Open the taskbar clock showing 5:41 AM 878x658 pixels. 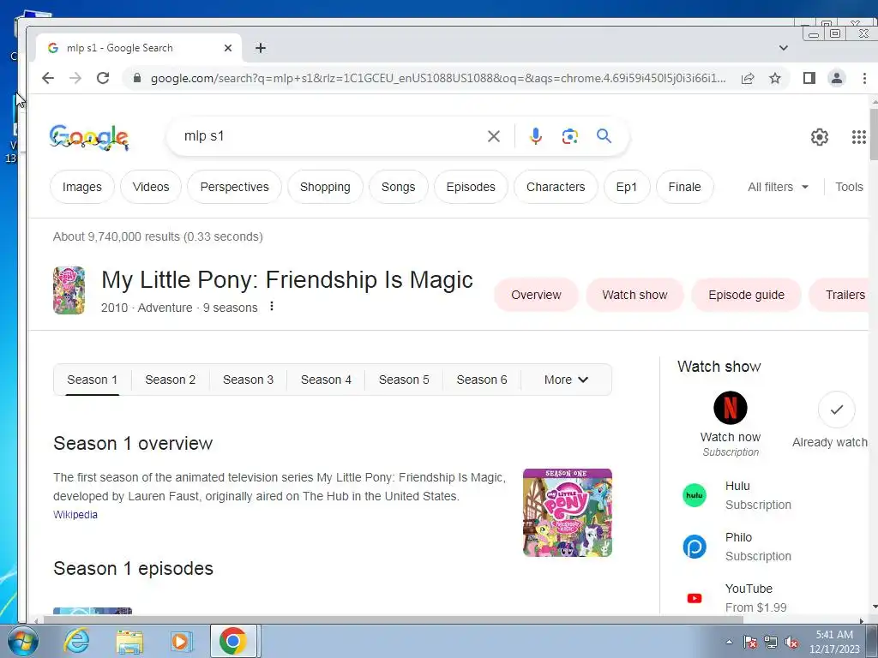click(x=834, y=642)
